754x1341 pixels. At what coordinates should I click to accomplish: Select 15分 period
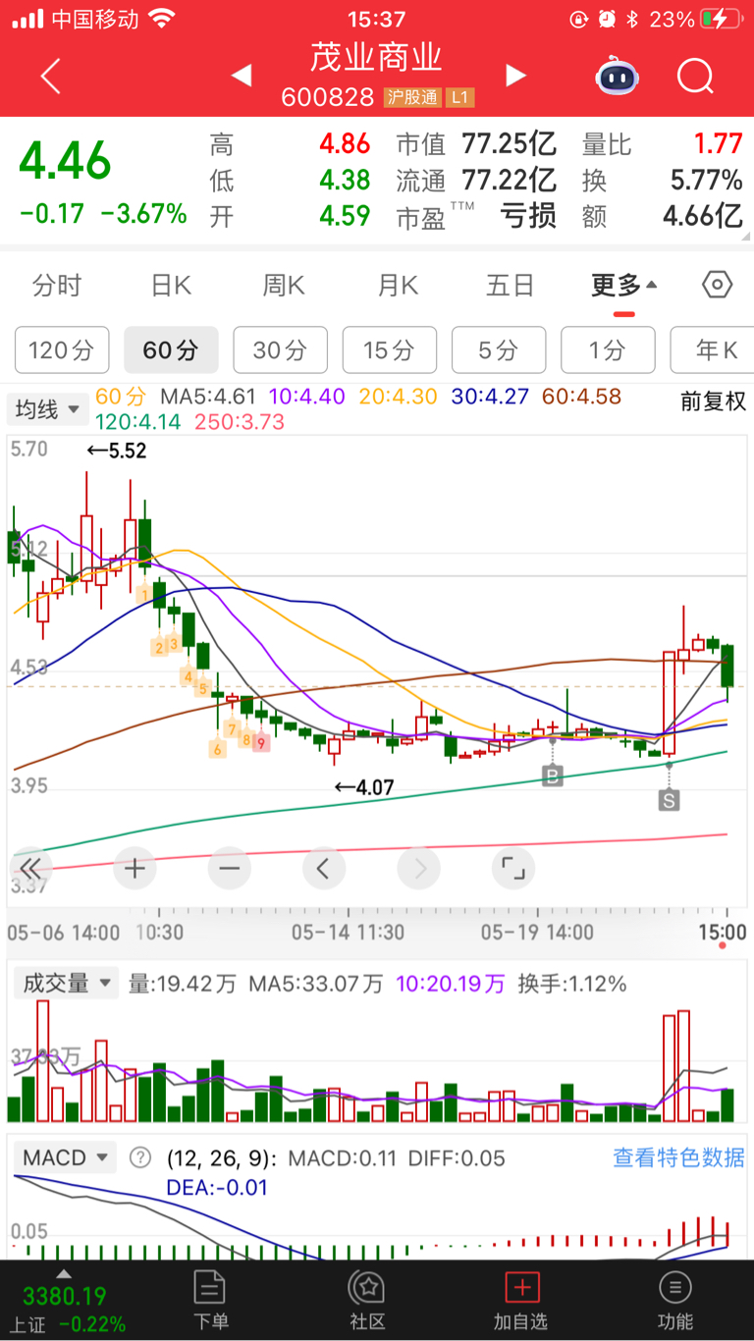(x=389, y=349)
